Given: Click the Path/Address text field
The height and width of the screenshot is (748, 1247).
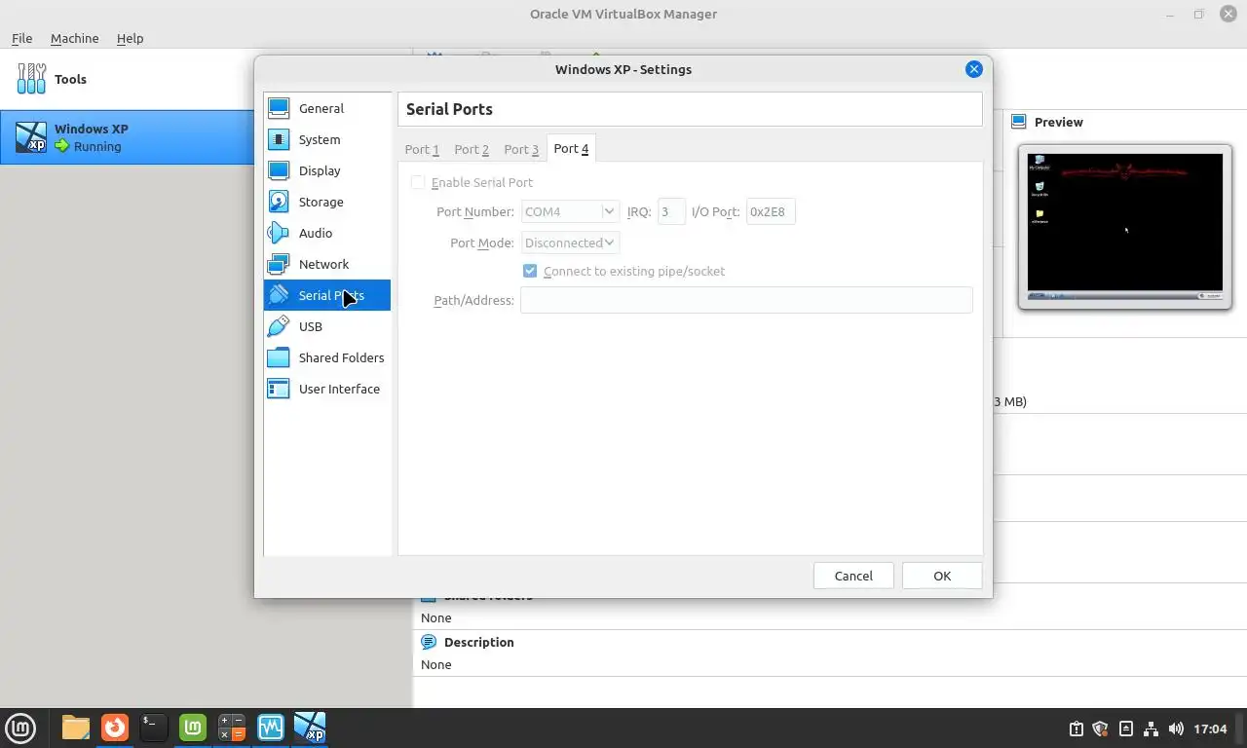Looking at the screenshot, I should coord(746,300).
